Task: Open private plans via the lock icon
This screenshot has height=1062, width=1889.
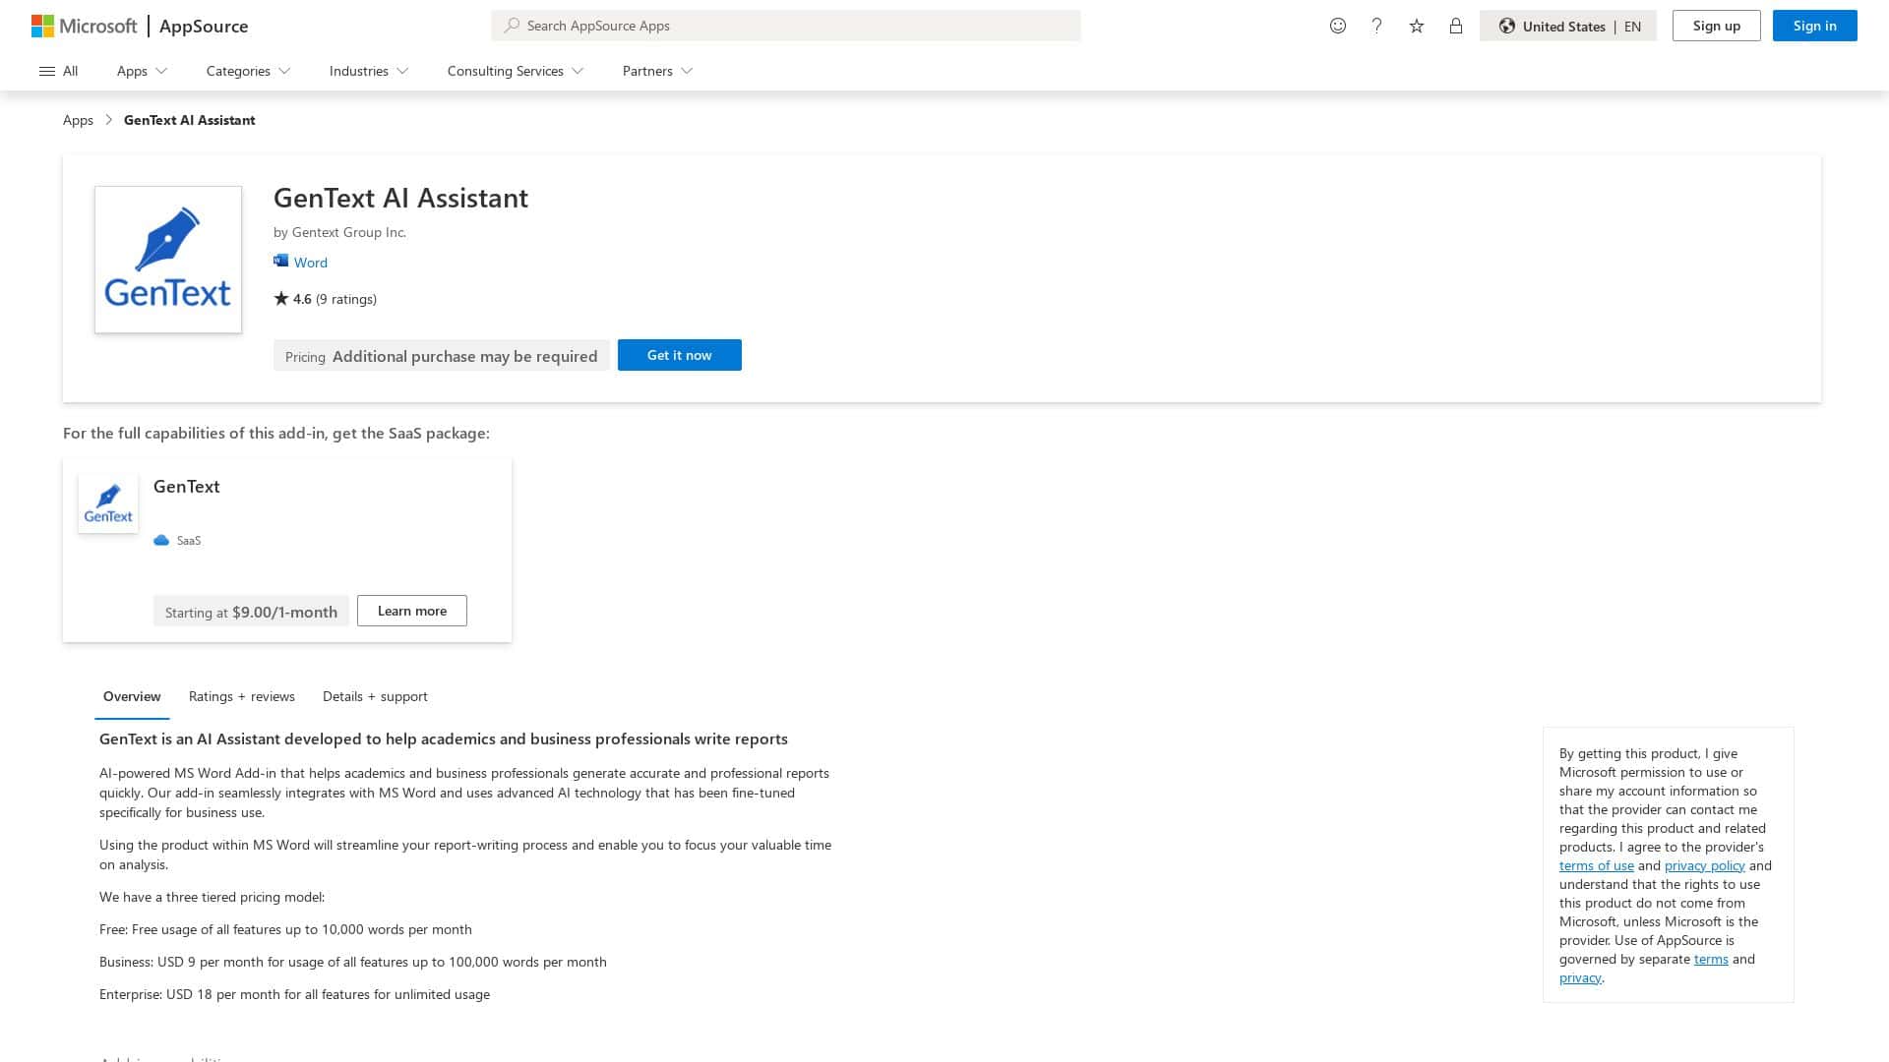Action: [1455, 27]
